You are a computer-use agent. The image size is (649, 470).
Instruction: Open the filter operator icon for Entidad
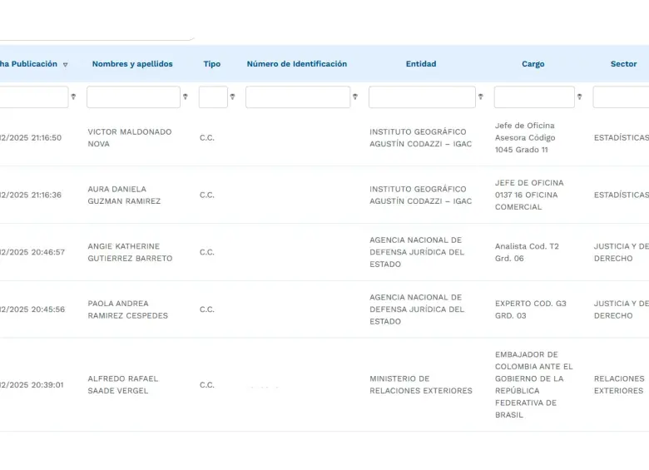pyautogui.click(x=480, y=97)
